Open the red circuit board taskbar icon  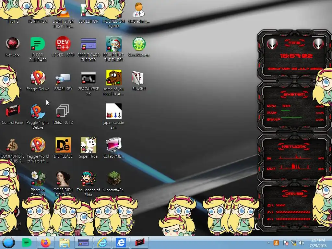[x=139, y=243]
